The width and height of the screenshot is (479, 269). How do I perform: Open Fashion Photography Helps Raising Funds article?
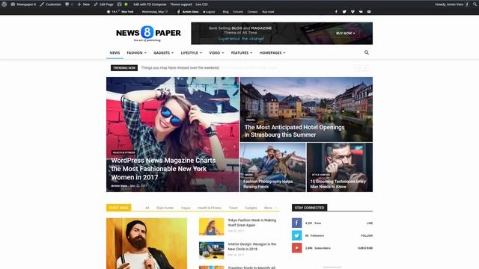tap(268, 184)
